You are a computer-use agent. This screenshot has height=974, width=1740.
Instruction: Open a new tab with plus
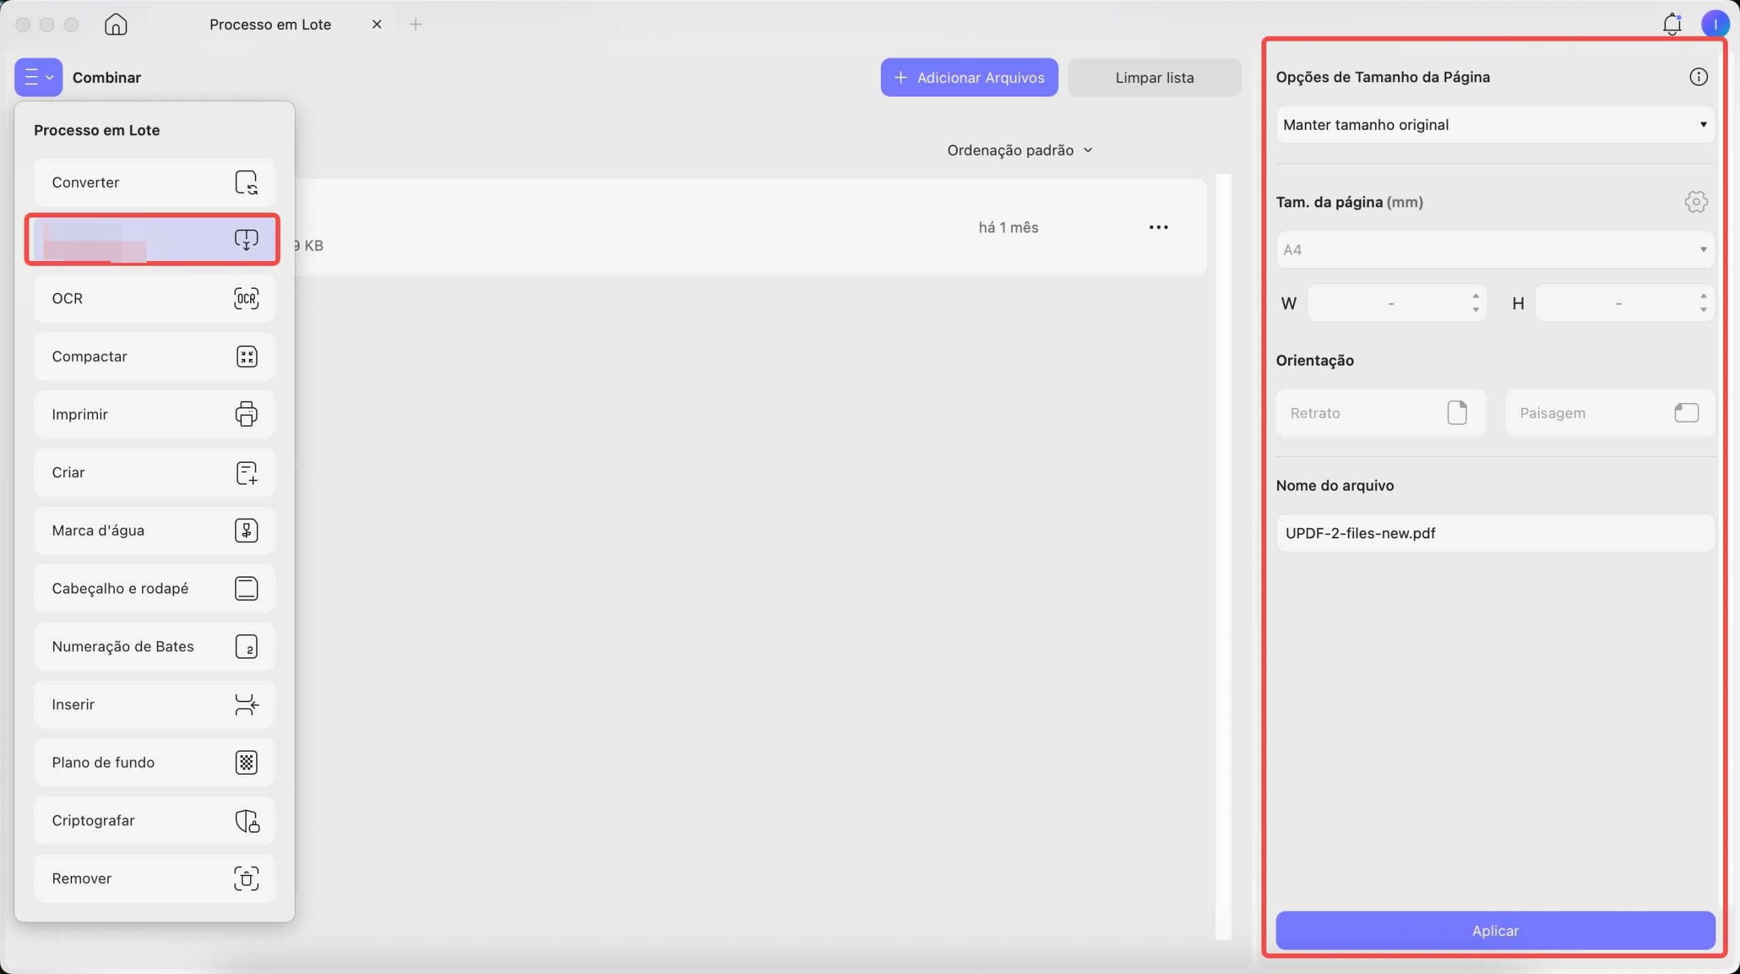point(415,24)
